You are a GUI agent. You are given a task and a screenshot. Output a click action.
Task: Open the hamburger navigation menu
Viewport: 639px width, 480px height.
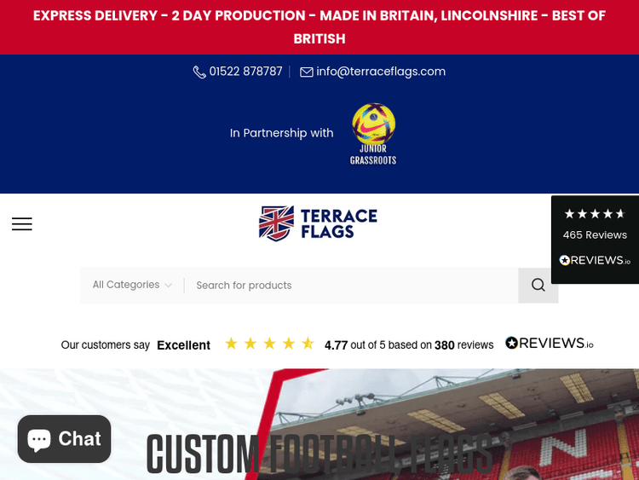click(22, 224)
